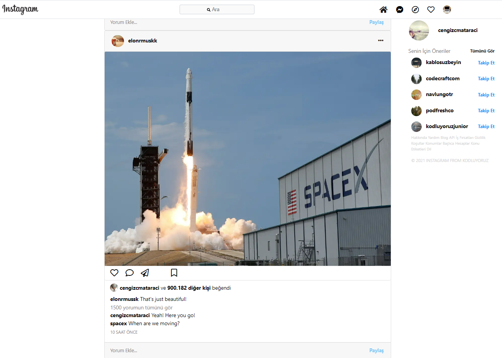Open Messenger direct messages icon
502x358 pixels.
400,10
